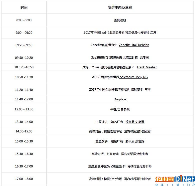Click the 高峰对话：销售管理专场 session text
This screenshot has height=186, width=195.
click(x=105, y=131)
